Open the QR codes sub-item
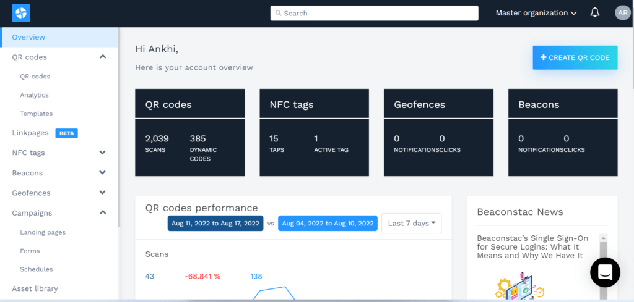The image size is (634, 302). [35, 76]
